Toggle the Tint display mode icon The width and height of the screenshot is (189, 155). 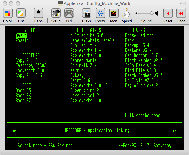(21, 13)
